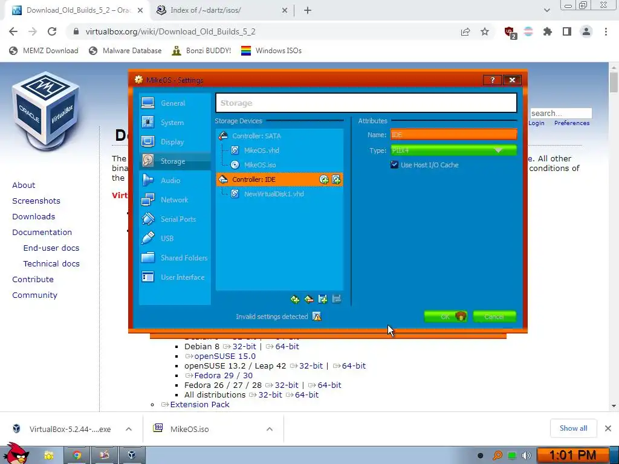The image size is (619, 464).
Task: Click the controller Name input field
Action: pyautogui.click(x=453, y=135)
